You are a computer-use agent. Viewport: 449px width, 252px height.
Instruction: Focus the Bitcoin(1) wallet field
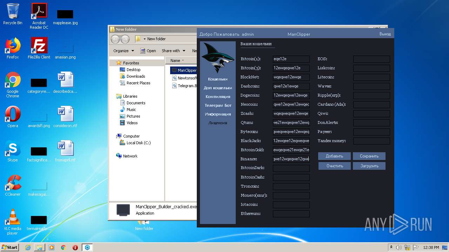tap(291, 59)
